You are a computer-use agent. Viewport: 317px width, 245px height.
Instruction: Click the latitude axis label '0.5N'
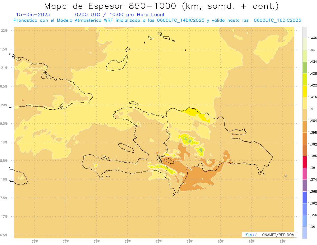point(4,86)
